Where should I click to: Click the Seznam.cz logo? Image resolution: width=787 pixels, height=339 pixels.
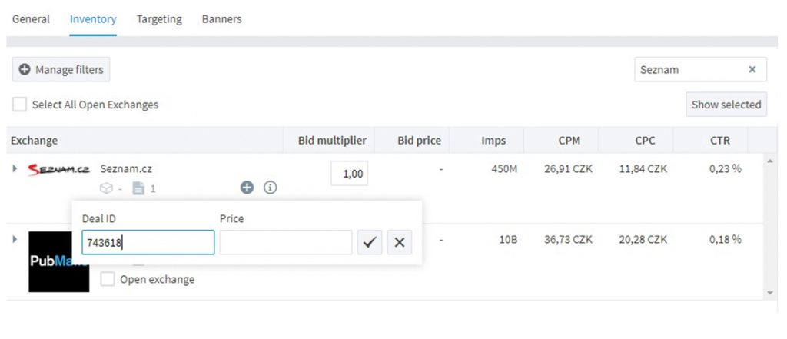click(x=58, y=170)
